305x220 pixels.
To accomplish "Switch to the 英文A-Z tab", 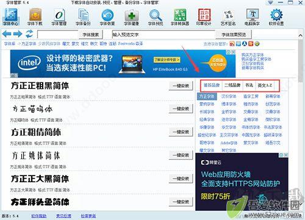I will pos(265,85).
